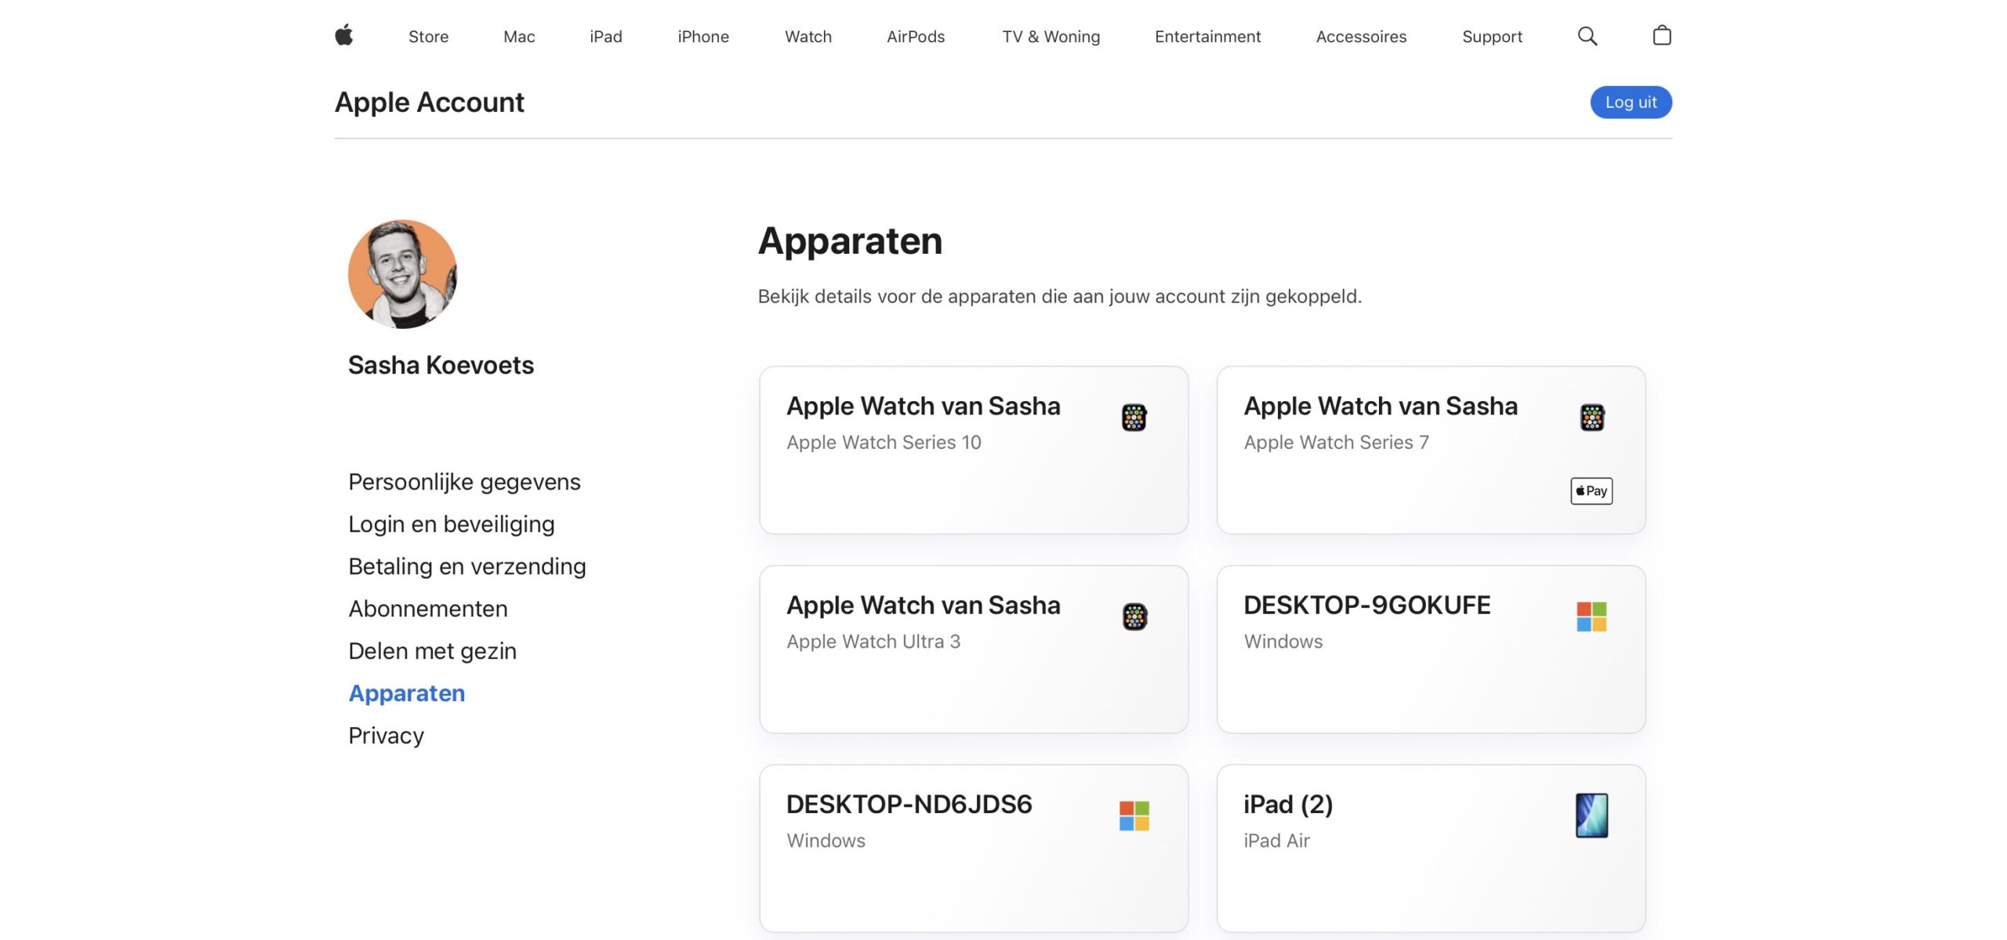Open the Support menu item

tap(1492, 36)
